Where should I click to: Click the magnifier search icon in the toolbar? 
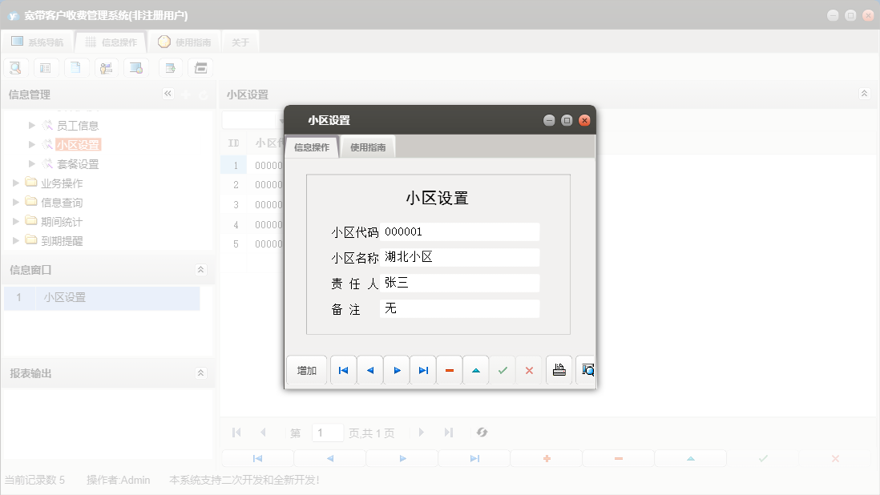click(15, 67)
